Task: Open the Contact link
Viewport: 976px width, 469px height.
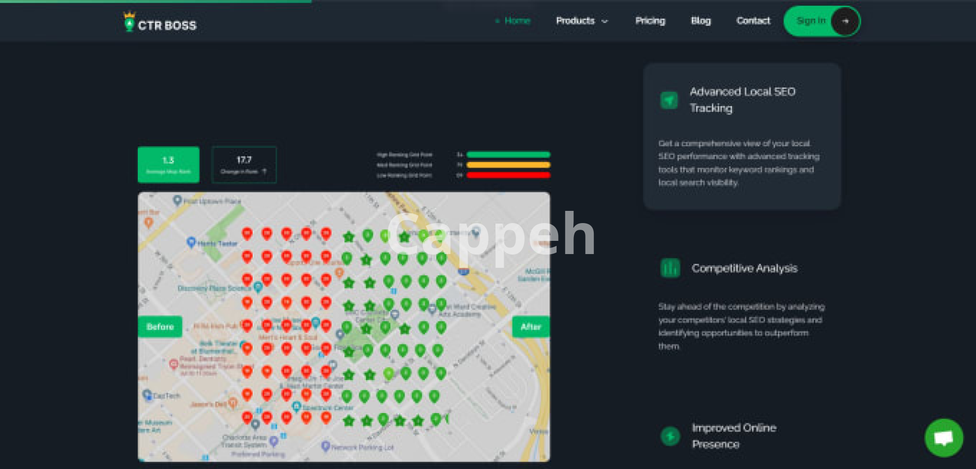Action: click(753, 21)
